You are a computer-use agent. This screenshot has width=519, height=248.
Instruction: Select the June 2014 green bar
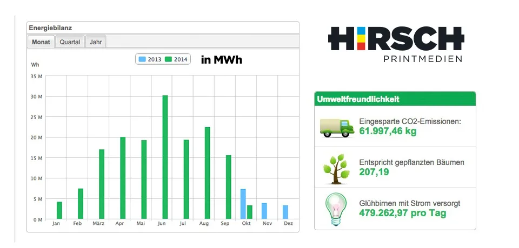point(165,157)
